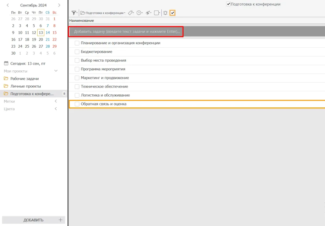This screenshot has height=226, width=325.
Task: Go to next month in calendar
Action: (59, 5)
